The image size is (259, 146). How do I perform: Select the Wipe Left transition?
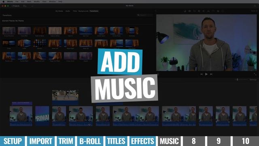(x=55, y=43)
